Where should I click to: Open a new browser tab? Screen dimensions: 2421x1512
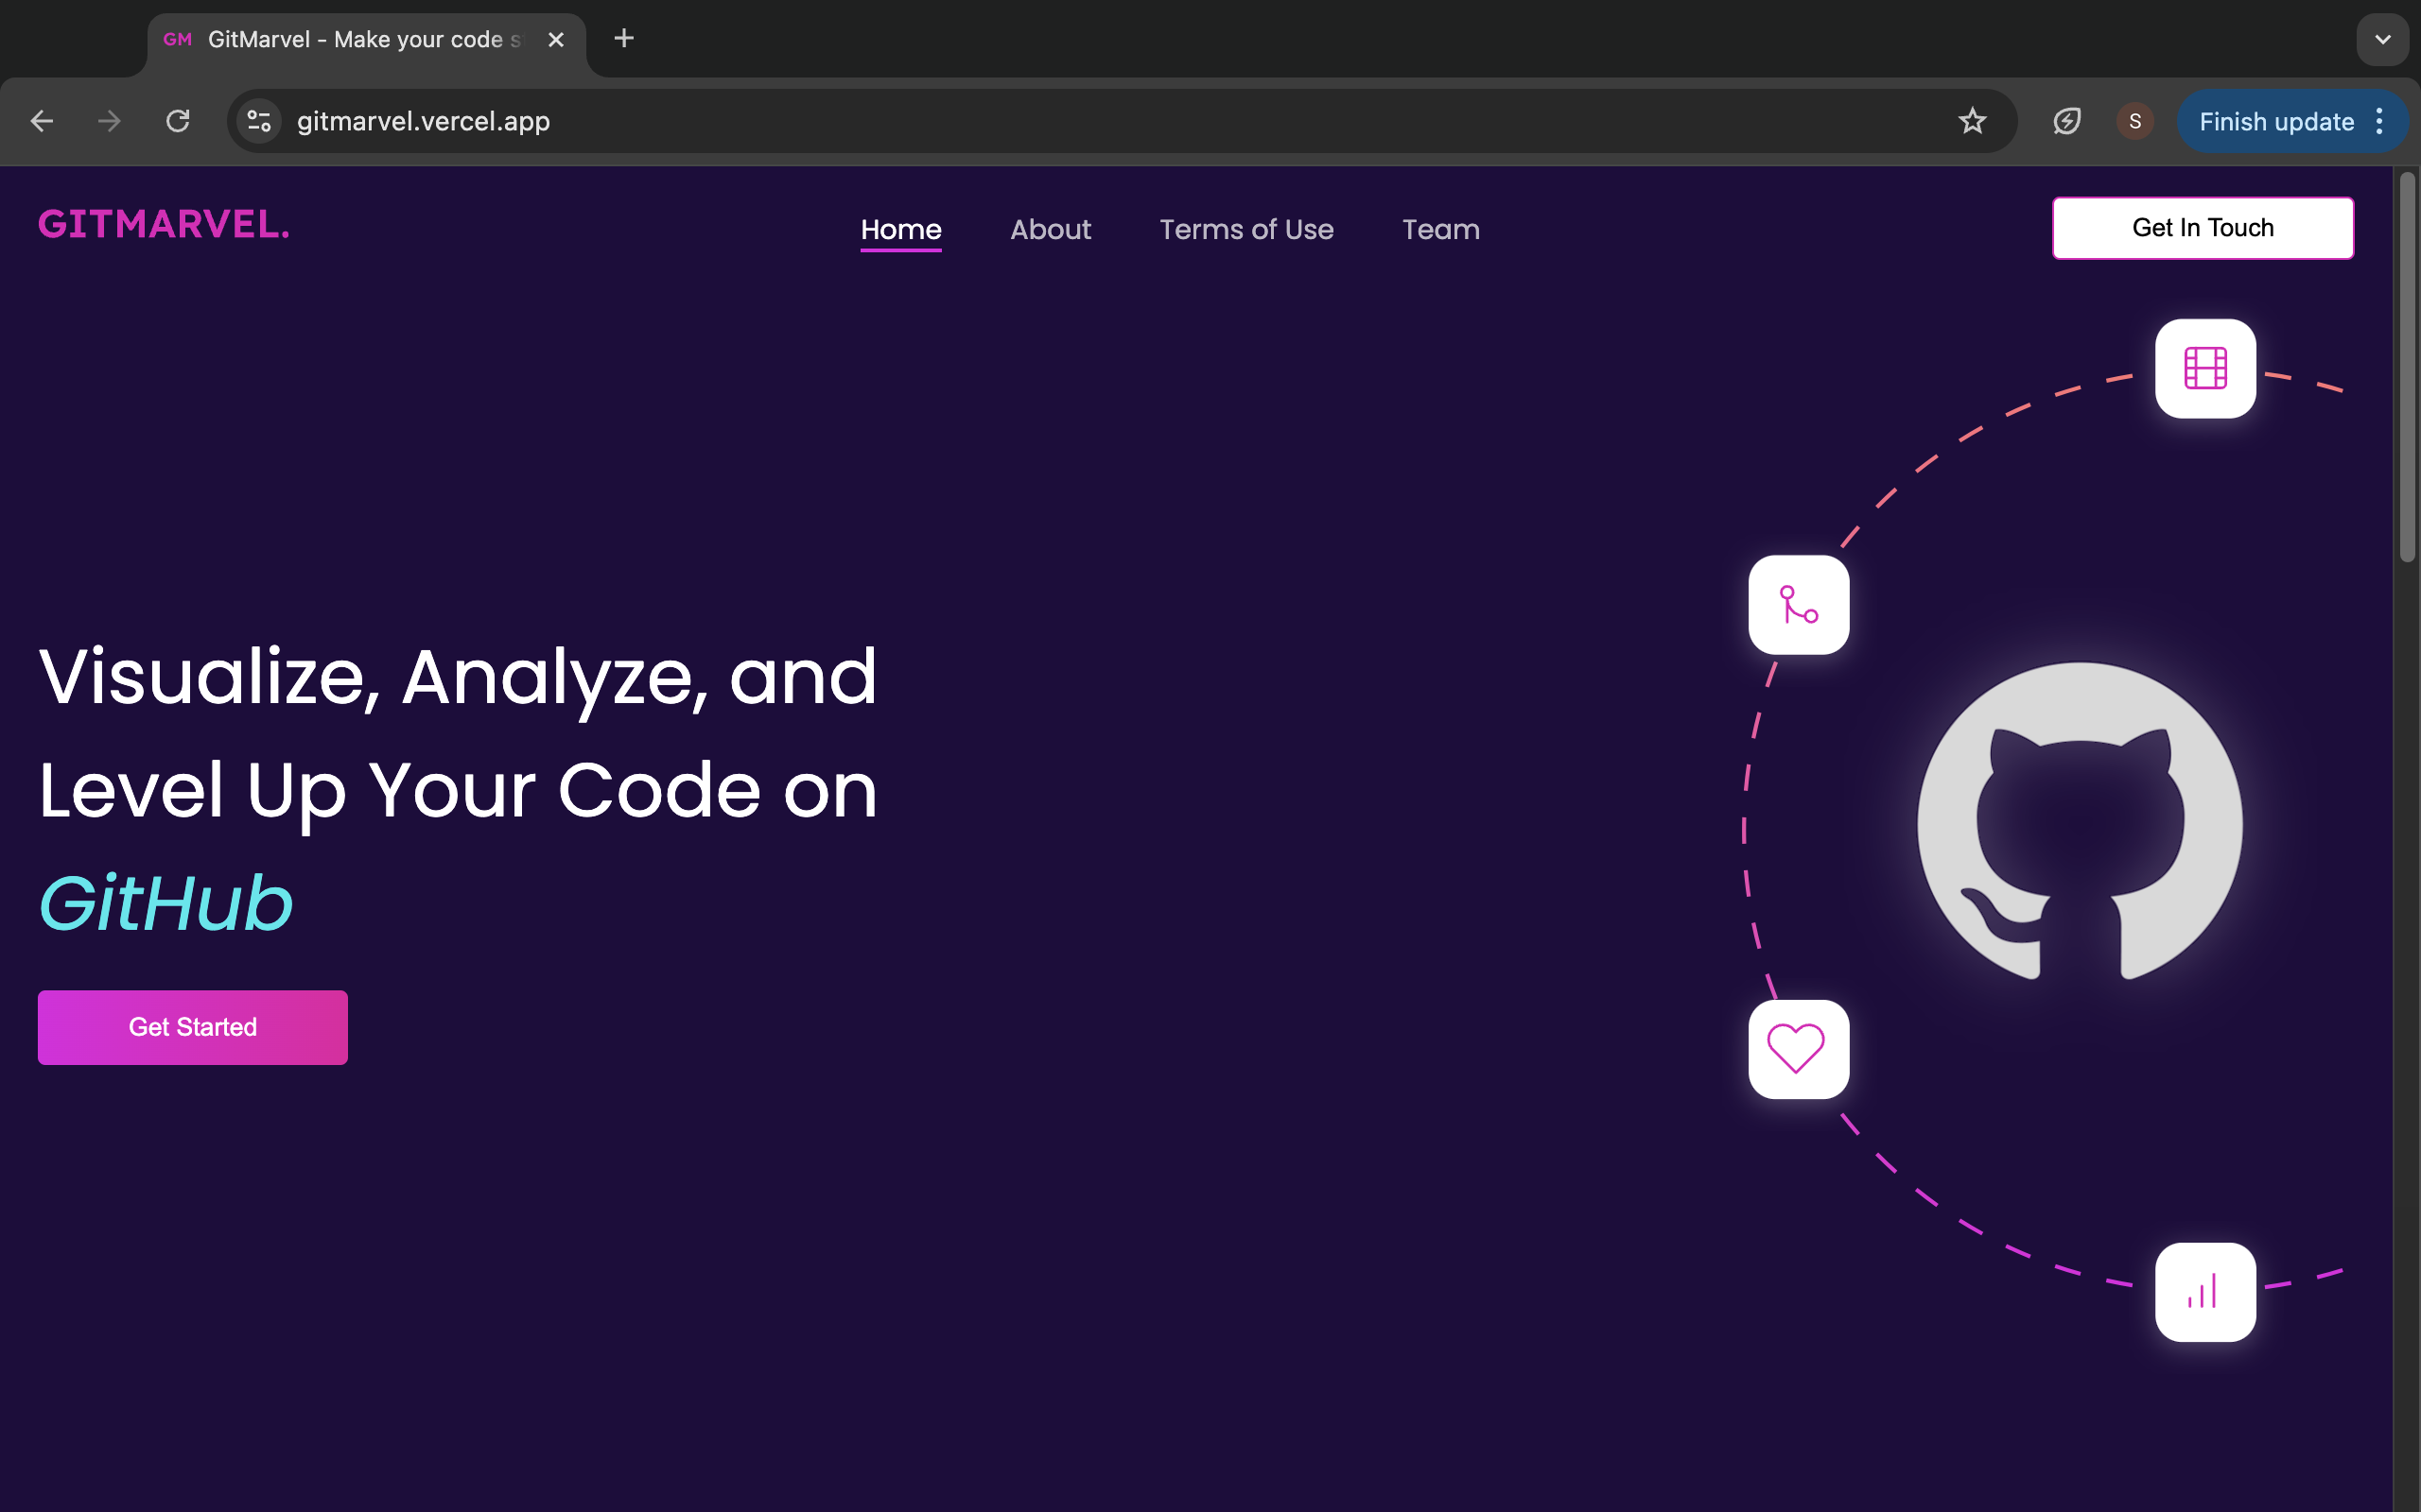(x=623, y=39)
